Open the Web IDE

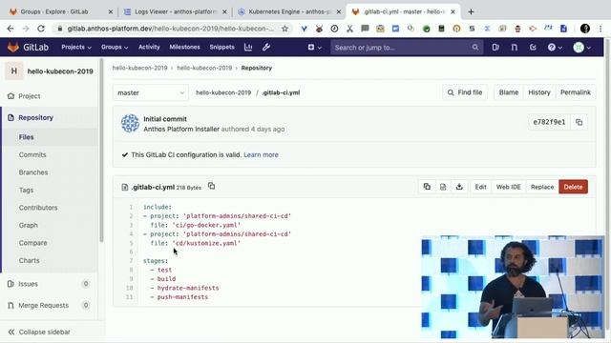click(x=508, y=187)
